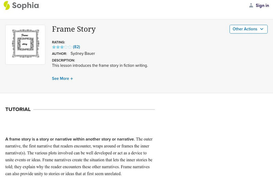The image size is (273, 177).
Task: Give a five-star rating
Action: click(70, 47)
